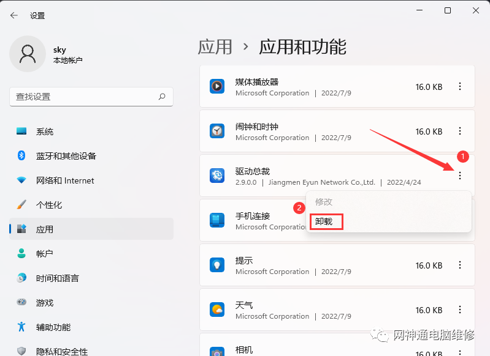Open more options for 提示
Image resolution: width=490 pixels, height=356 pixels.
tap(460, 265)
